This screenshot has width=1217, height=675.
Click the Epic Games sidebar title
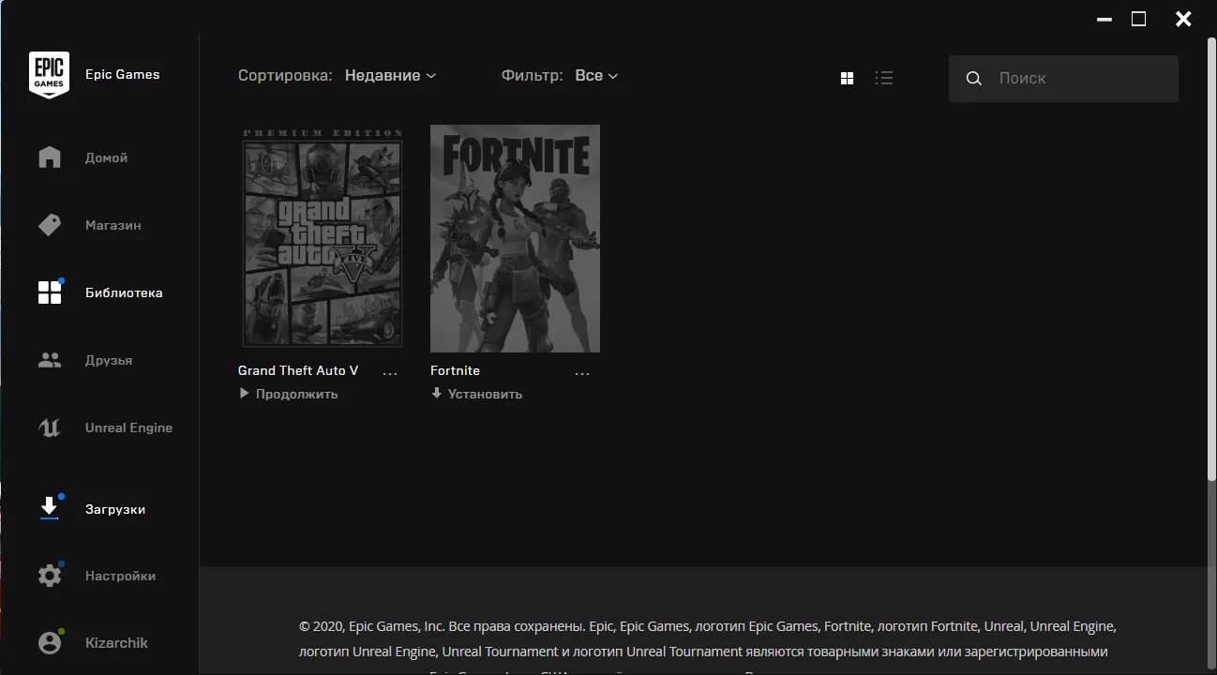pos(122,74)
